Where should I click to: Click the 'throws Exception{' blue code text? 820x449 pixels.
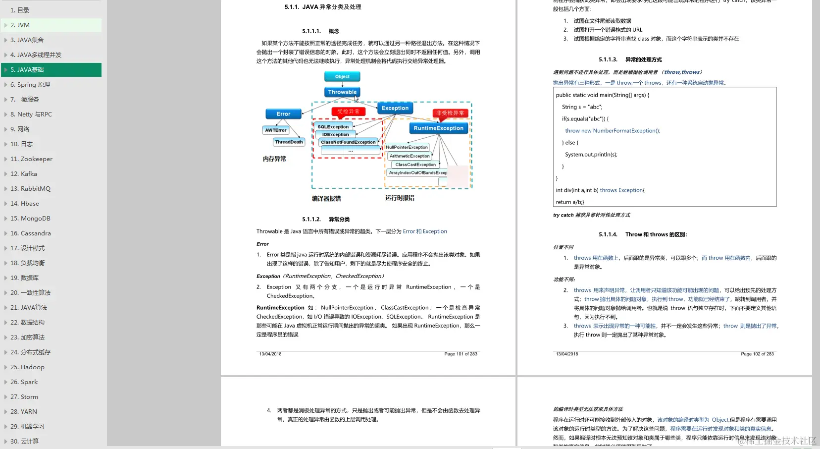pos(622,190)
